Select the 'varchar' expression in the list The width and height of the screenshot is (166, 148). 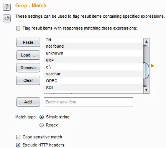[94, 74]
